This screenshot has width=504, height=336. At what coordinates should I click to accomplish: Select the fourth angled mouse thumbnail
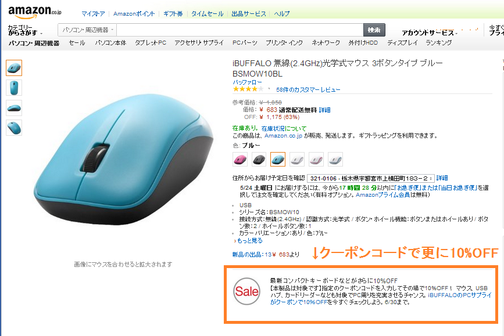pyautogui.click(x=14, y=128)
